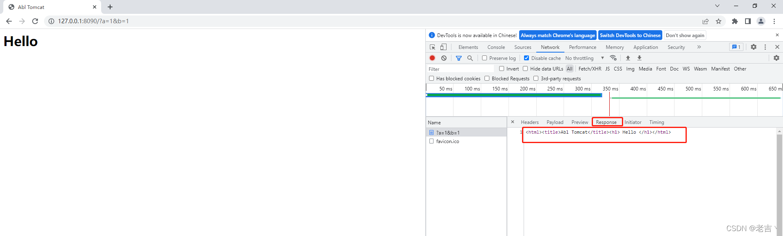
Task: Open the Performance tab
Action: pos(582,47)
